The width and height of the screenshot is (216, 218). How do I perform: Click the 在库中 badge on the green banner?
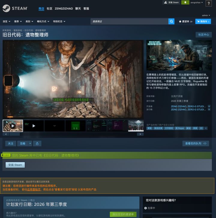click(6, 155)
